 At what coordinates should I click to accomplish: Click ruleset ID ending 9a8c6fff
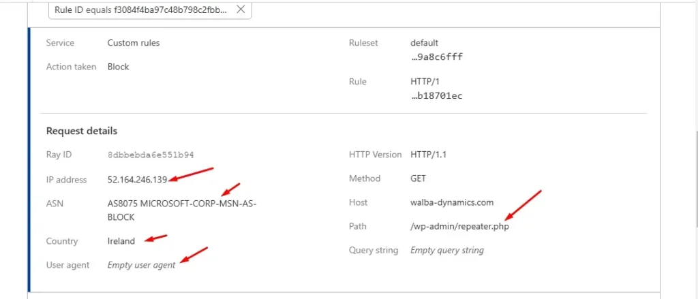tap(436, 57)
